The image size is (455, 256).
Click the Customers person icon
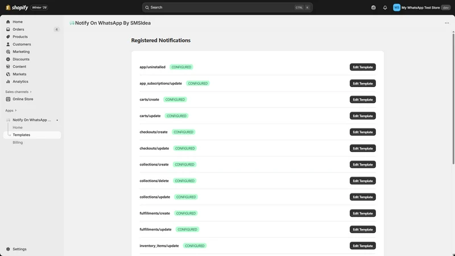coord(8,44)
